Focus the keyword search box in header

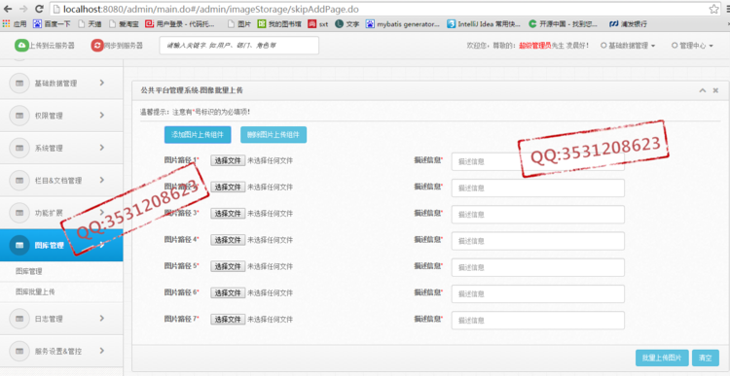239,46
